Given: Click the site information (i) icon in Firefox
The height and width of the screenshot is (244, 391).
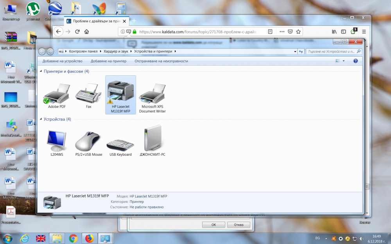Looking at the screenshot, I should point(123,32).
